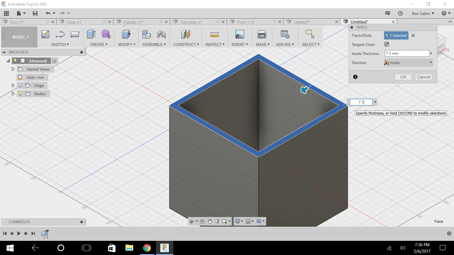Open Inside Thickness value dropdown arrow
The width and height of the screenshot is (454, 255).
point(431,53)
